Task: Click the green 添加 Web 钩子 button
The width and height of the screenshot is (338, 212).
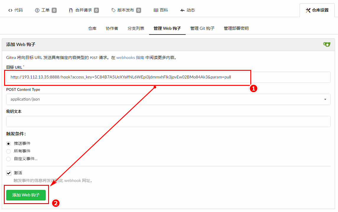Action: (26, 195)
